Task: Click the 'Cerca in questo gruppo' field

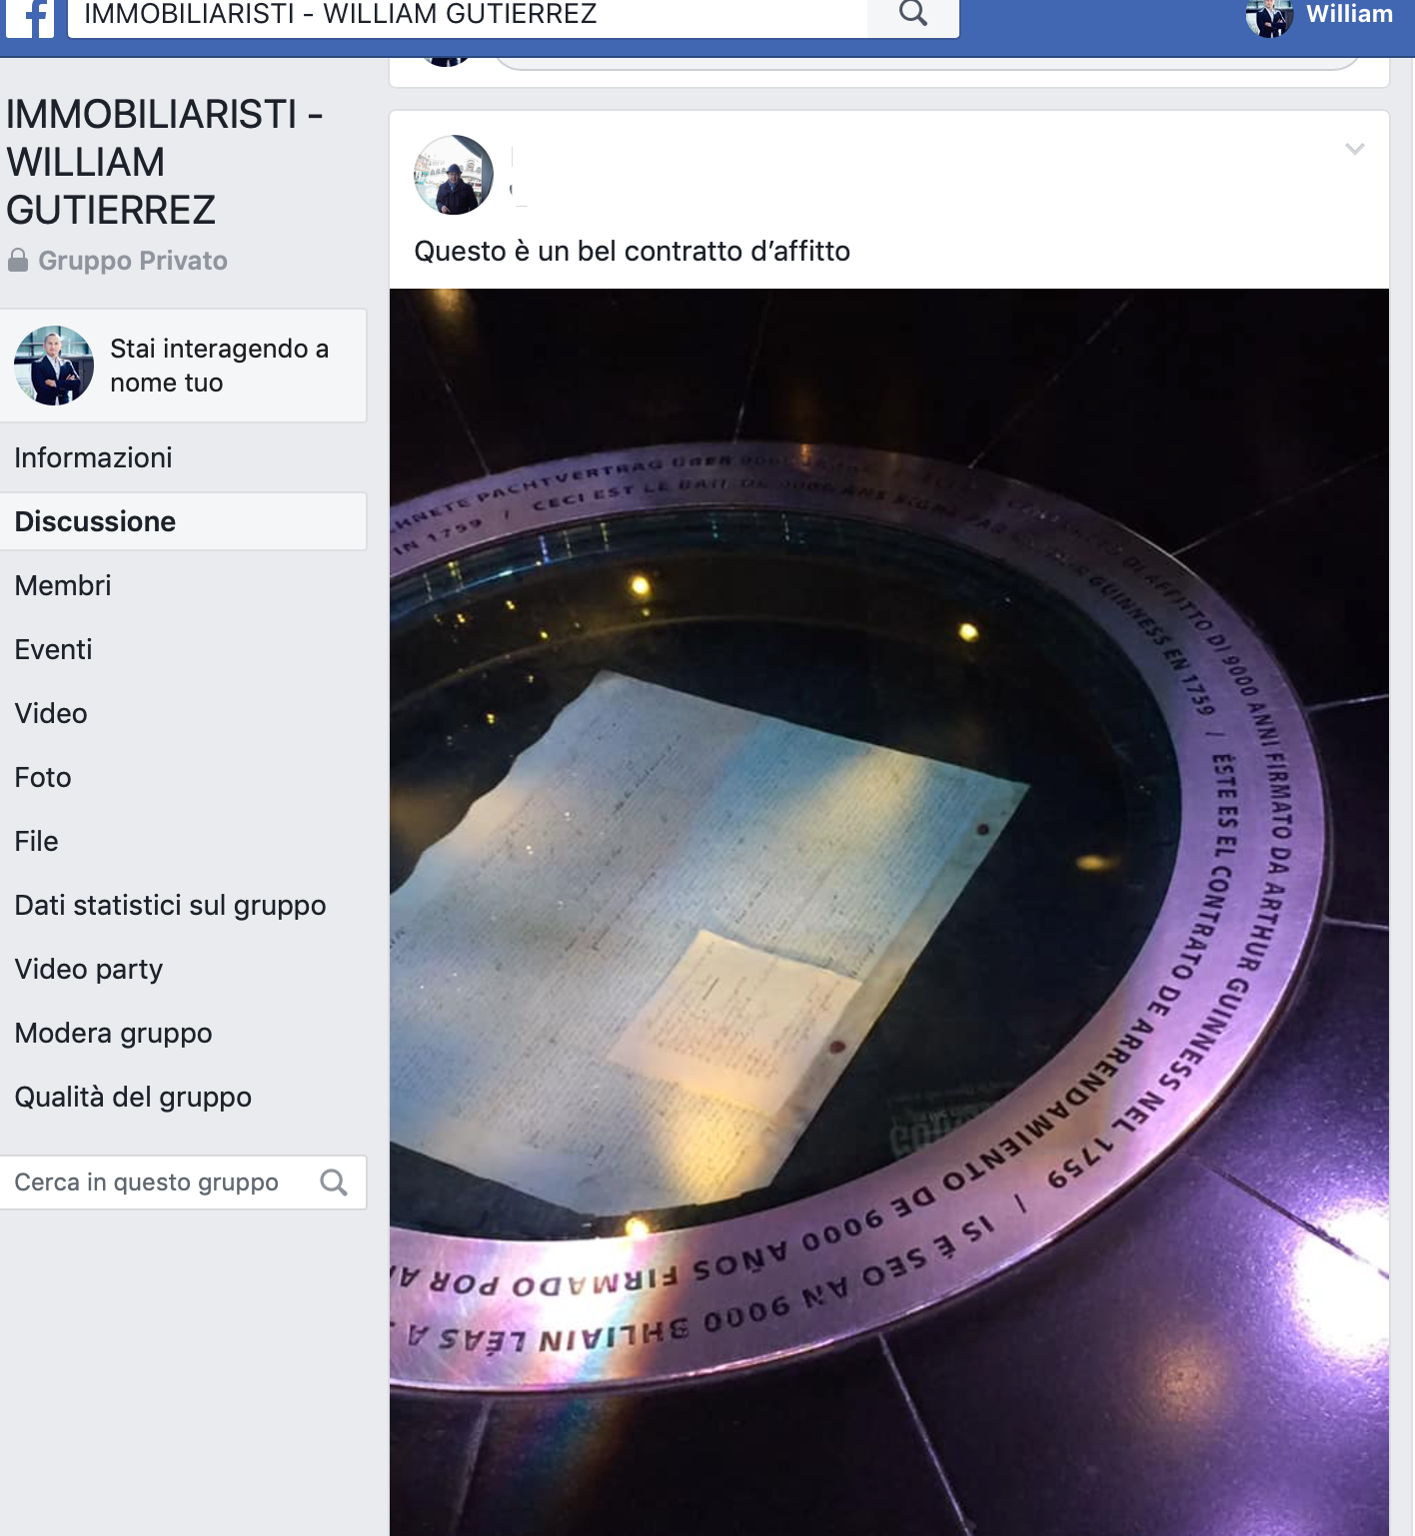Action: [x=183, y=1182]
